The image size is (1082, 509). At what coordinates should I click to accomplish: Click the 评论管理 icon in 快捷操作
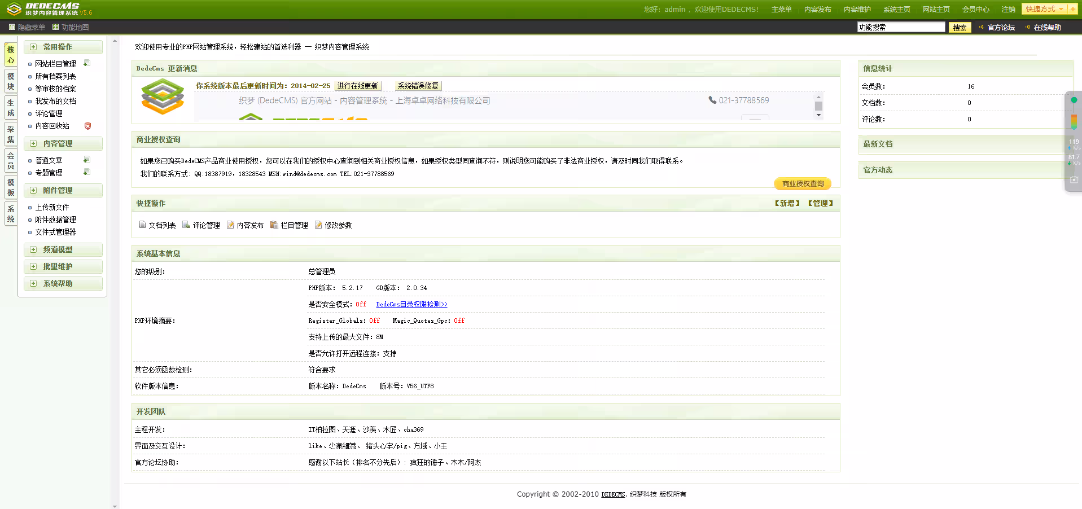point(186,225)
